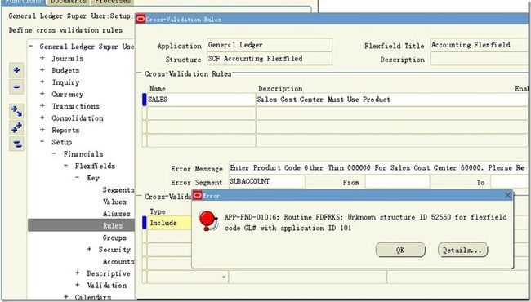Expand the Inquiry tree node

tap(42, 82)
